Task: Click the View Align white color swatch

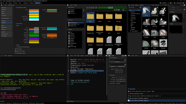Action: click(x=34, y=20)
